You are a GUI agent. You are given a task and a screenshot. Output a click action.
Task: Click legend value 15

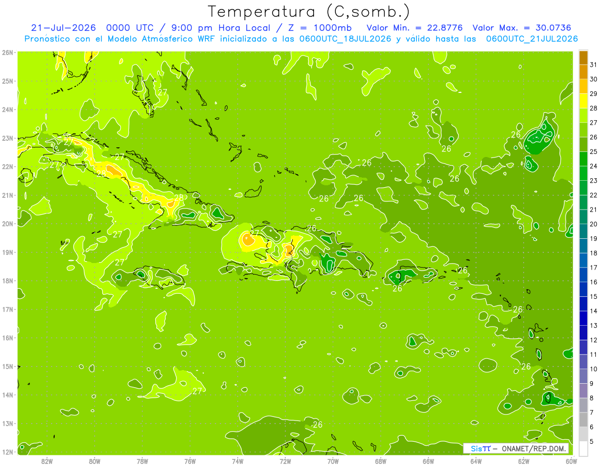click(593, 296)
